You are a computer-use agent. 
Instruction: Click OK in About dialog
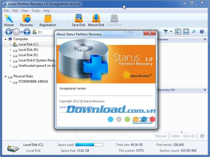[142, 121]
